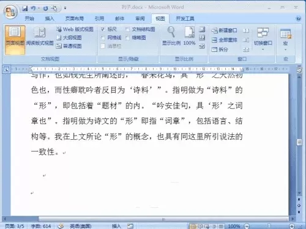
Task: Switch to the 邮件 tab
Action: tap(119, 19)
